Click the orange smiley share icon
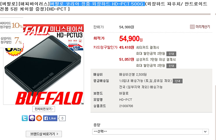Screen dimensions: 216x140 pos(39,118)
